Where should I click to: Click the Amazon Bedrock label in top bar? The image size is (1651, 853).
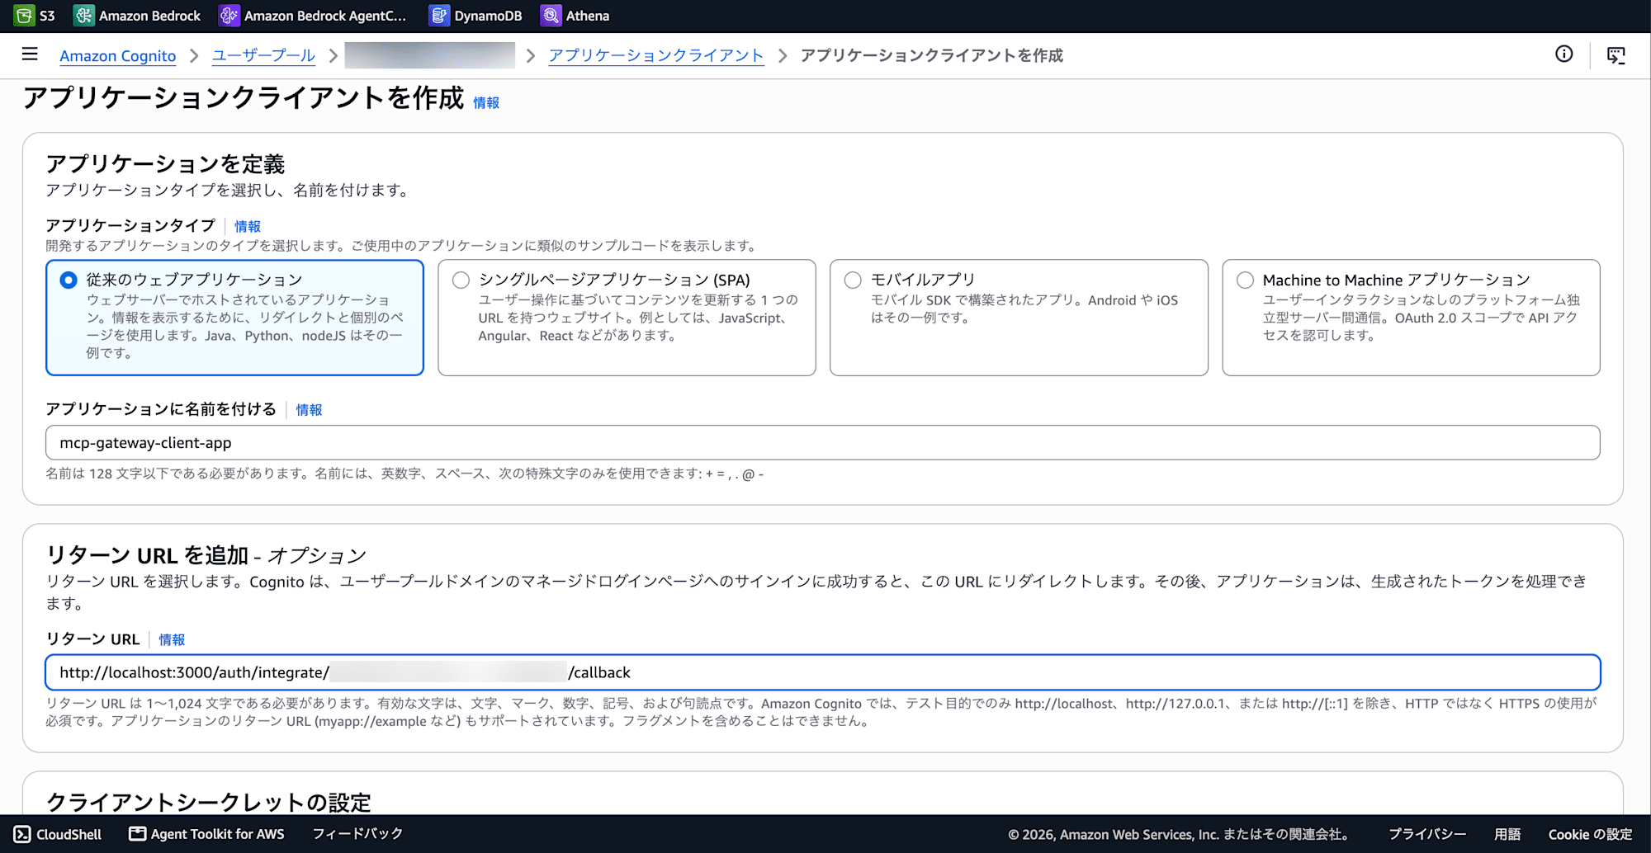click(149, 16)
